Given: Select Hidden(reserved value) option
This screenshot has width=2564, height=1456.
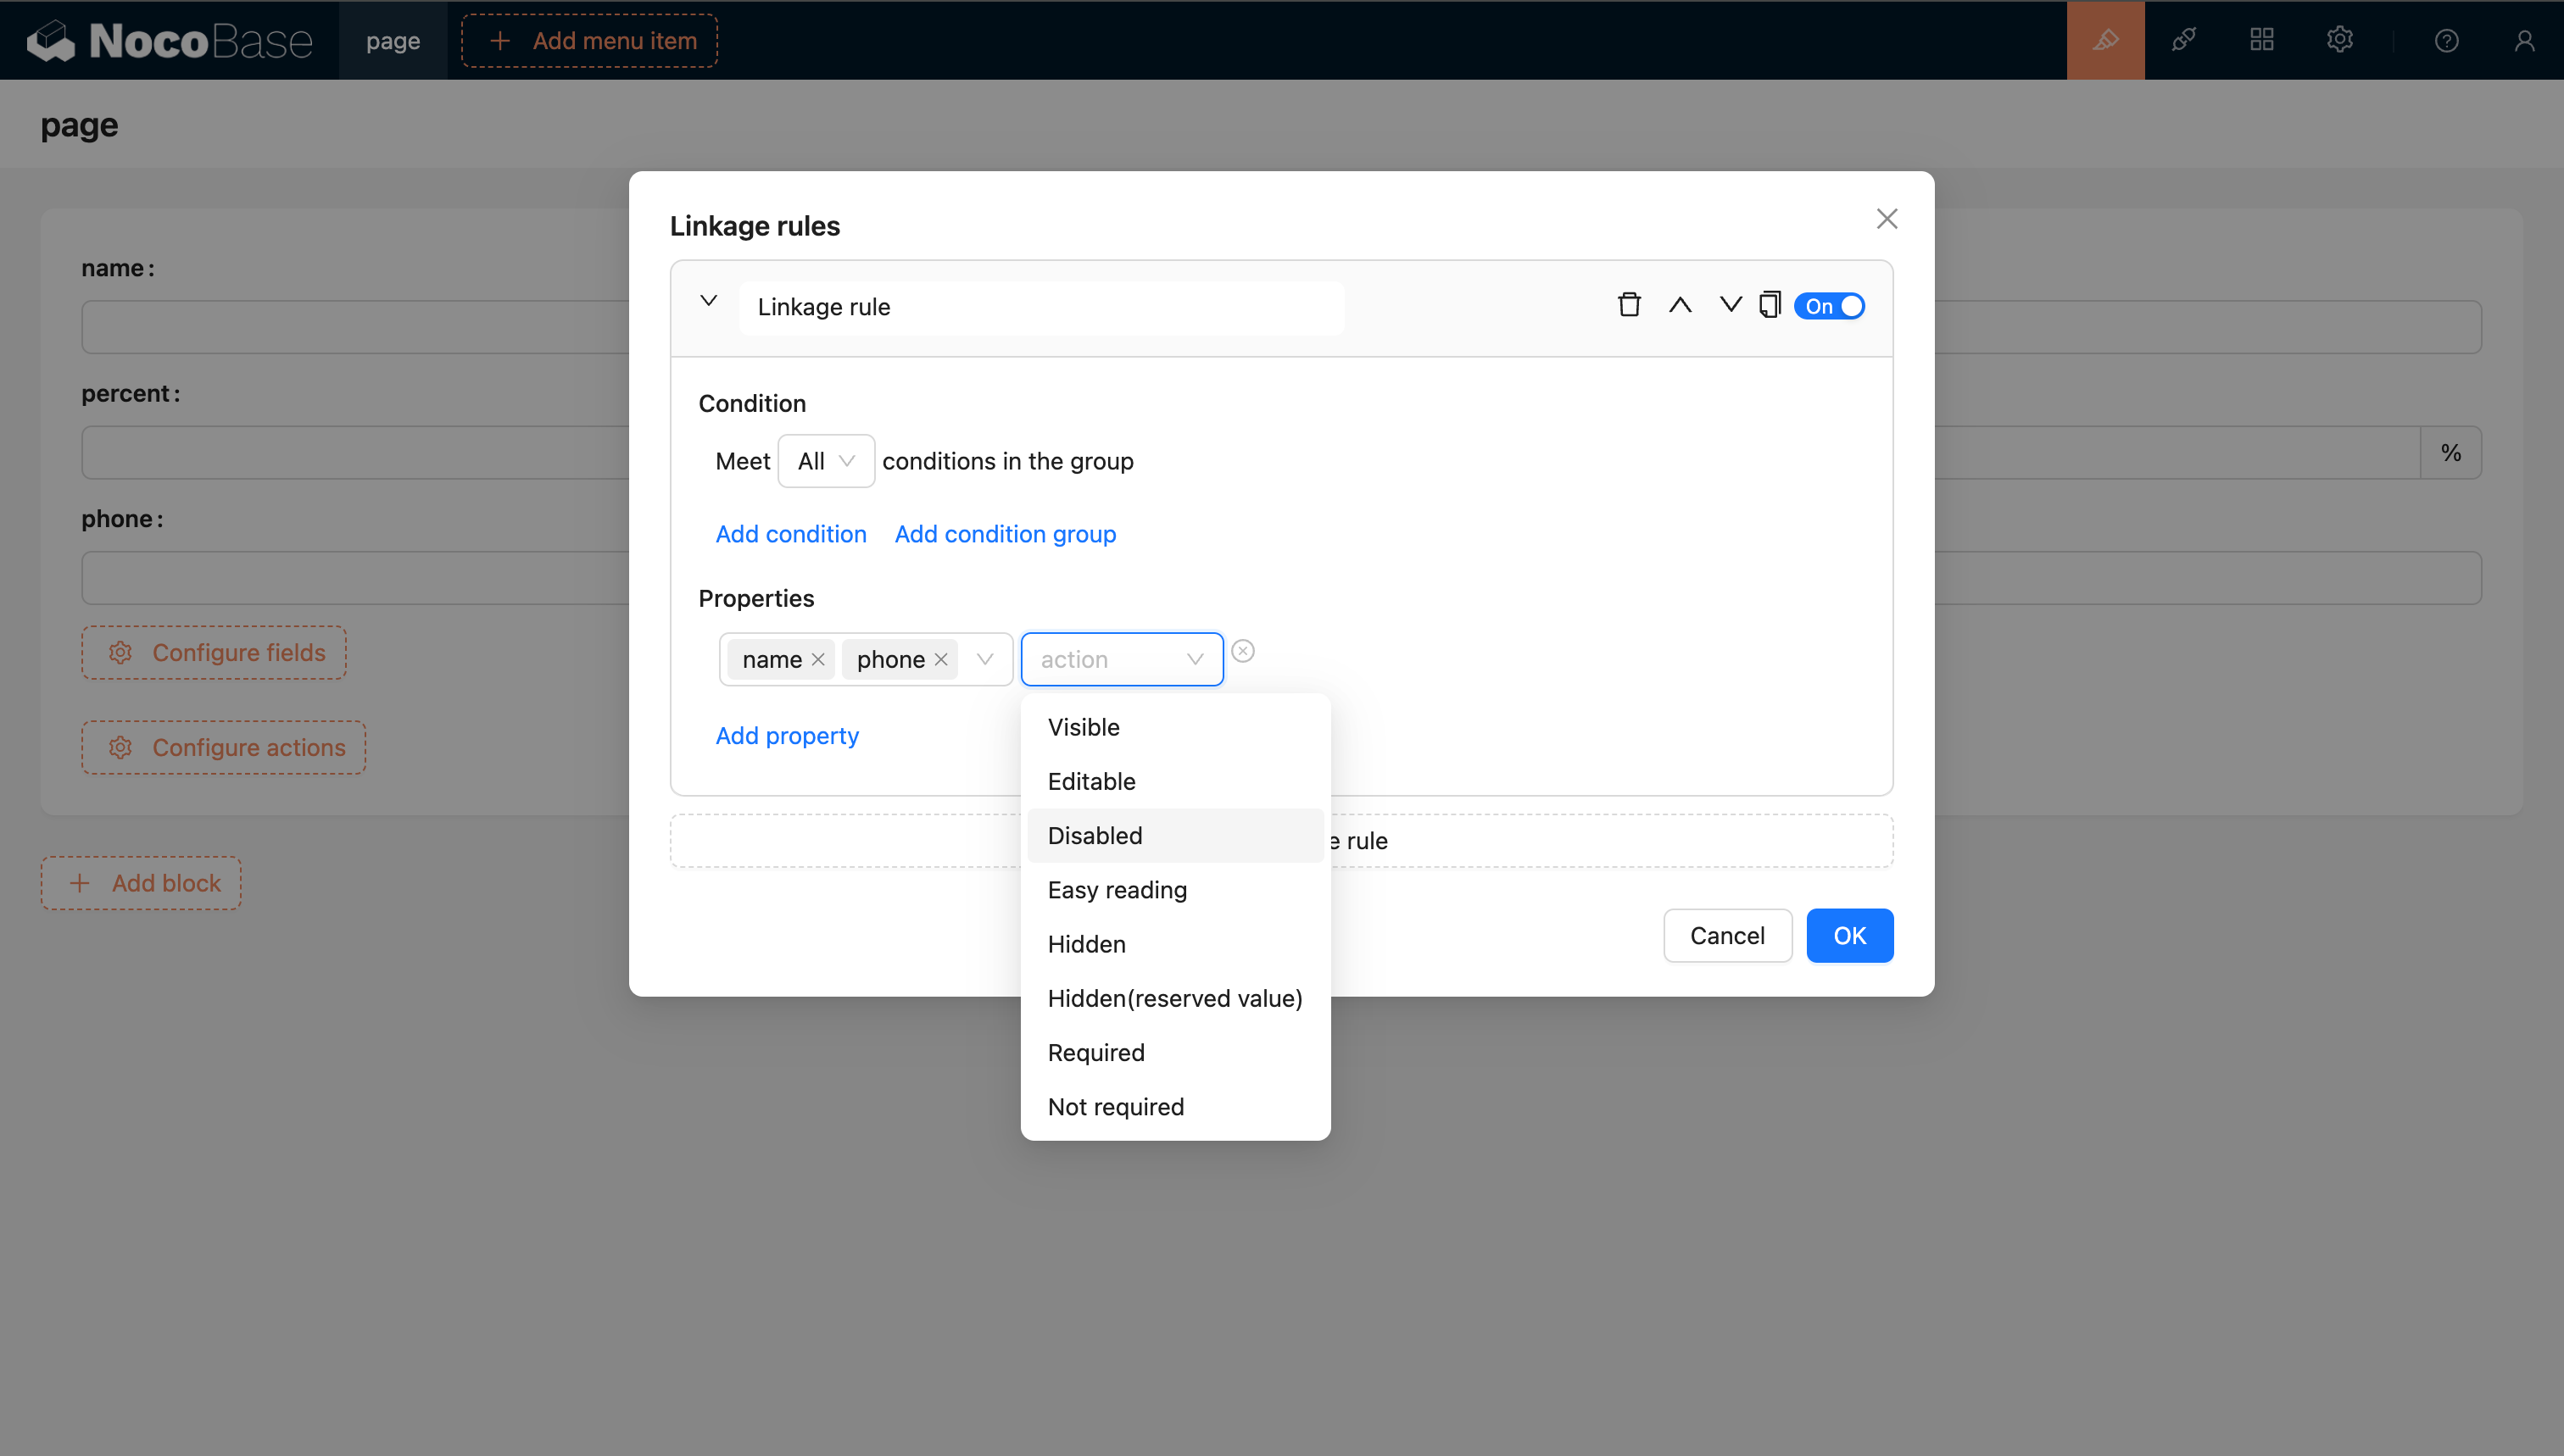Looking at the screenshot, I should pyautogui.click(x=1175, y=998).
